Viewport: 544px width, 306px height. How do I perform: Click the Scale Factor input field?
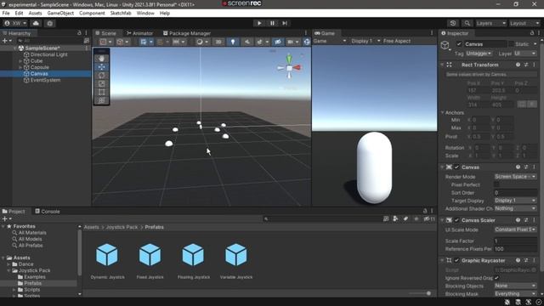click(x=515, y=241)
